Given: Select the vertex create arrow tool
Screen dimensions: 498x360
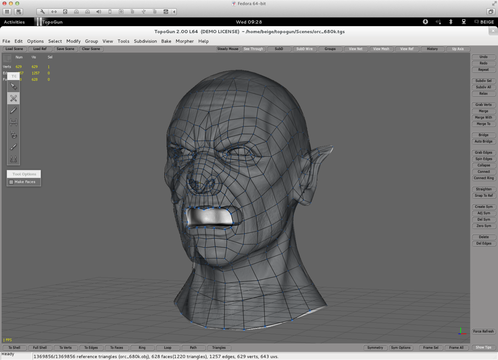Looking at the screenshot, I should 13,86.
